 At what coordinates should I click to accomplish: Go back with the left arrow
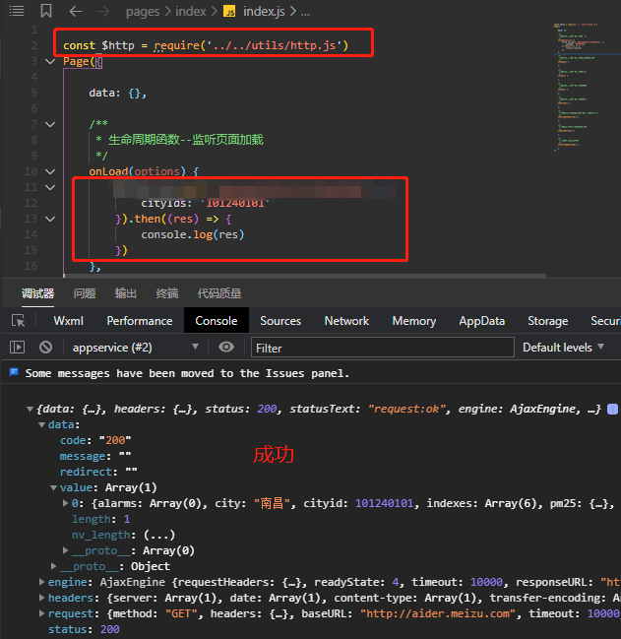pos(76,11)
